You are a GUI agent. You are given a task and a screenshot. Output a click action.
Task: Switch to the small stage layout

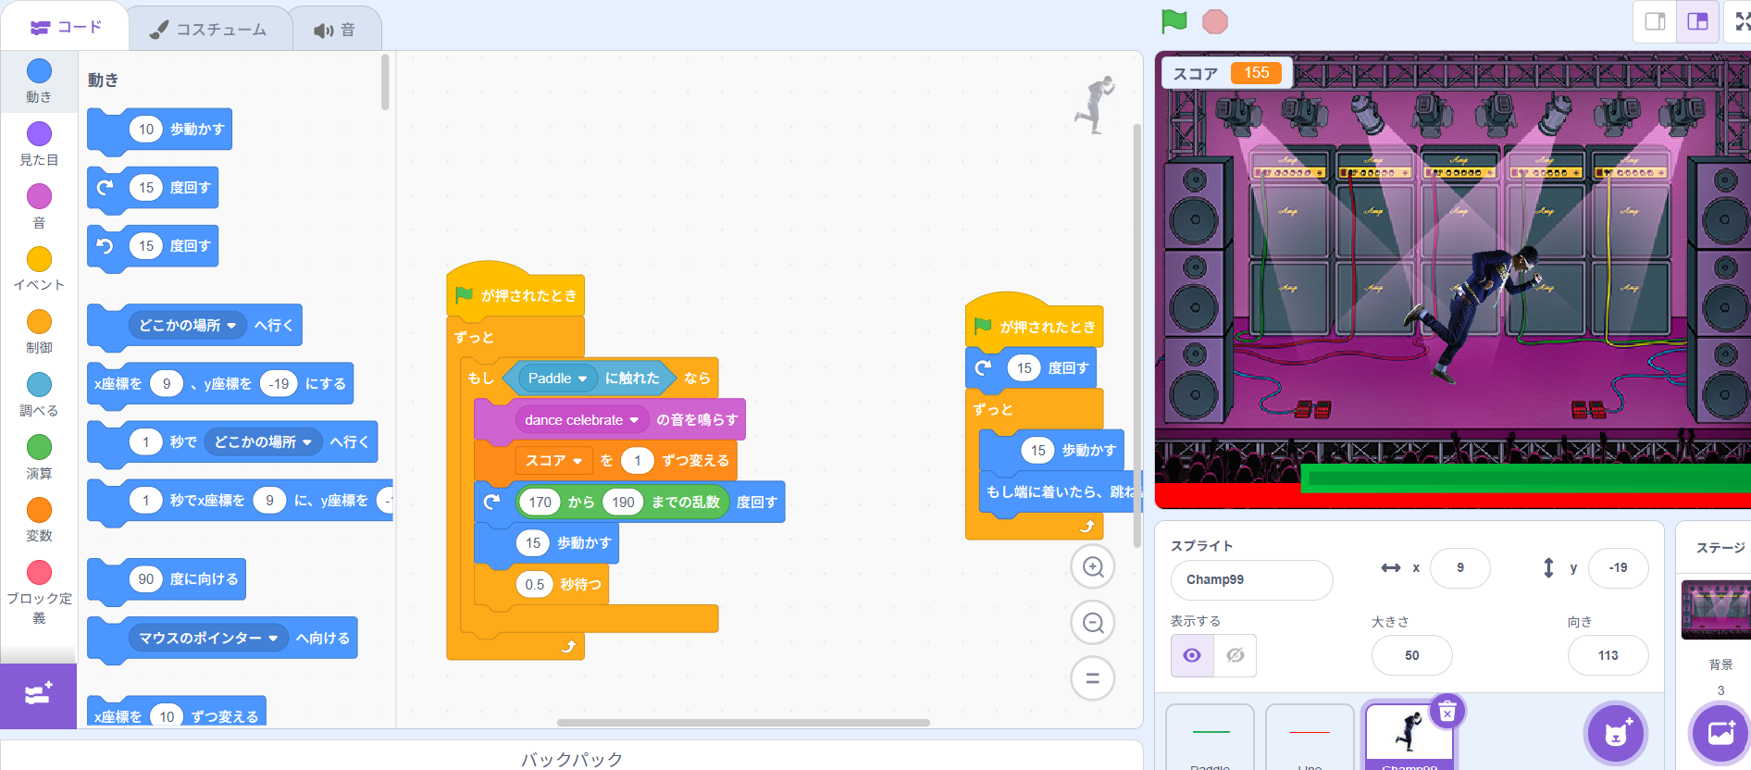tap(1655, 21)
